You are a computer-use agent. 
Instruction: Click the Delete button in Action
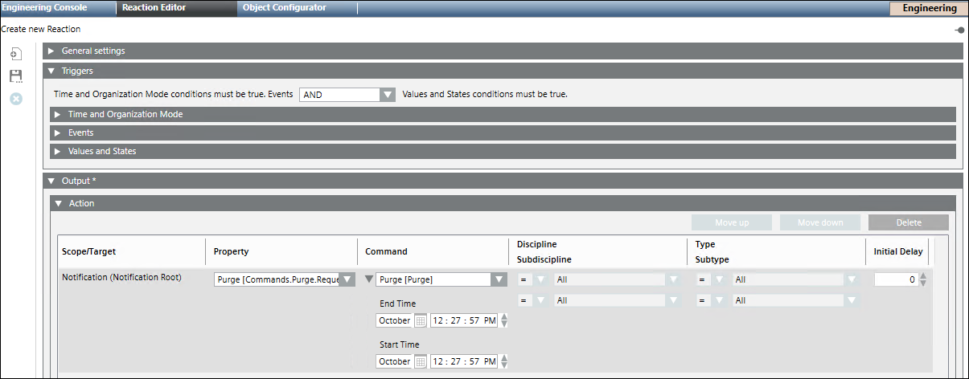pos(908,222)
